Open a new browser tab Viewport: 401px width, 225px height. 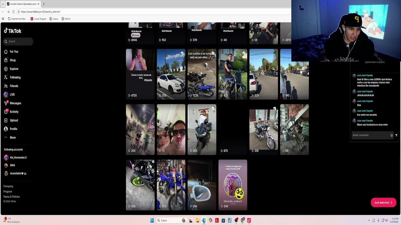44,4
